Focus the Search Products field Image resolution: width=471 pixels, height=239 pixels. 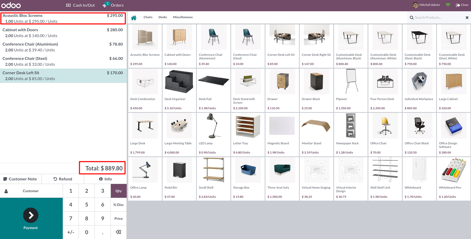(x=438, y=18)
